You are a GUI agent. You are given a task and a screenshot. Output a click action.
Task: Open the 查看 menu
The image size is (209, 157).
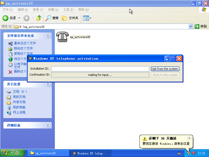[38, 9]
